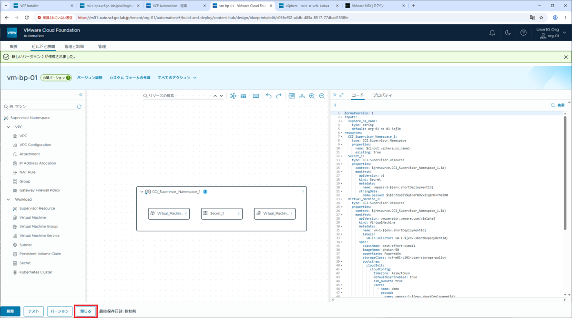The width and height of the screenshot is (572, 318).
Task: Collapse the resource palette sidebar
Action: 81,95
